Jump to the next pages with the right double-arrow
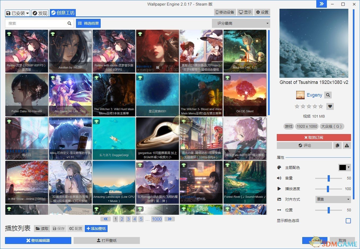 pos(170,219)
